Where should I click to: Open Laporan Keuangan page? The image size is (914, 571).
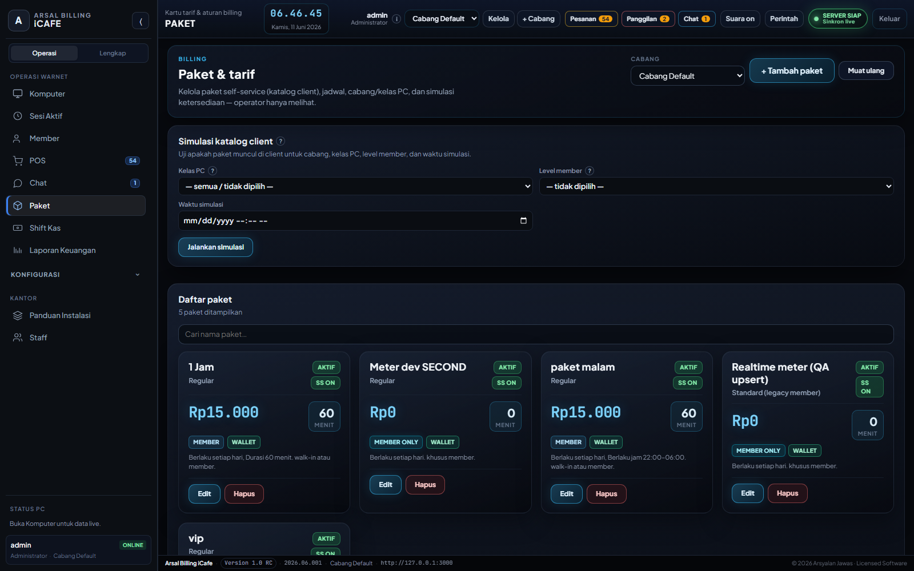tap(75, 250)
